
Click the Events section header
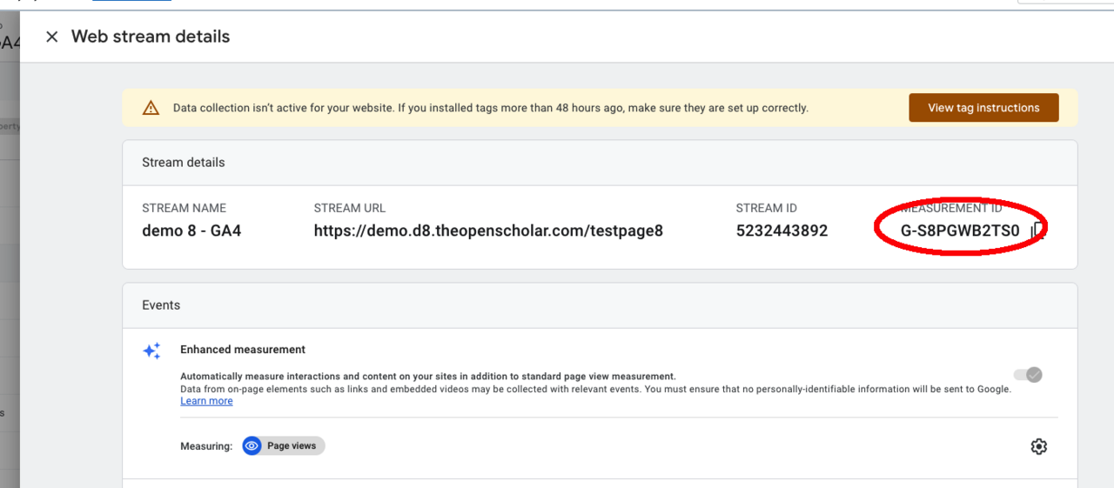pos(161,305)
